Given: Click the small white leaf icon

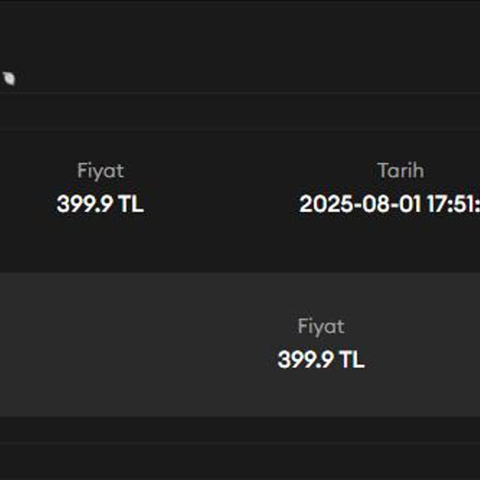Looking at the screenshot, I should 9,79.
